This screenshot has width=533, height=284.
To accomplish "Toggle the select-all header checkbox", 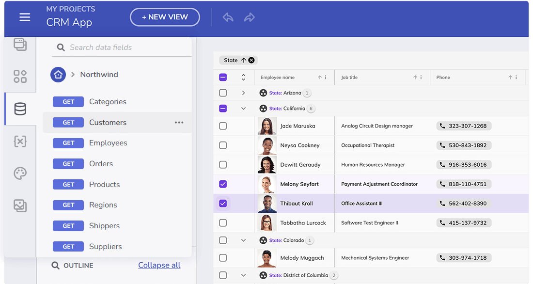I will (x=223, y=78).
